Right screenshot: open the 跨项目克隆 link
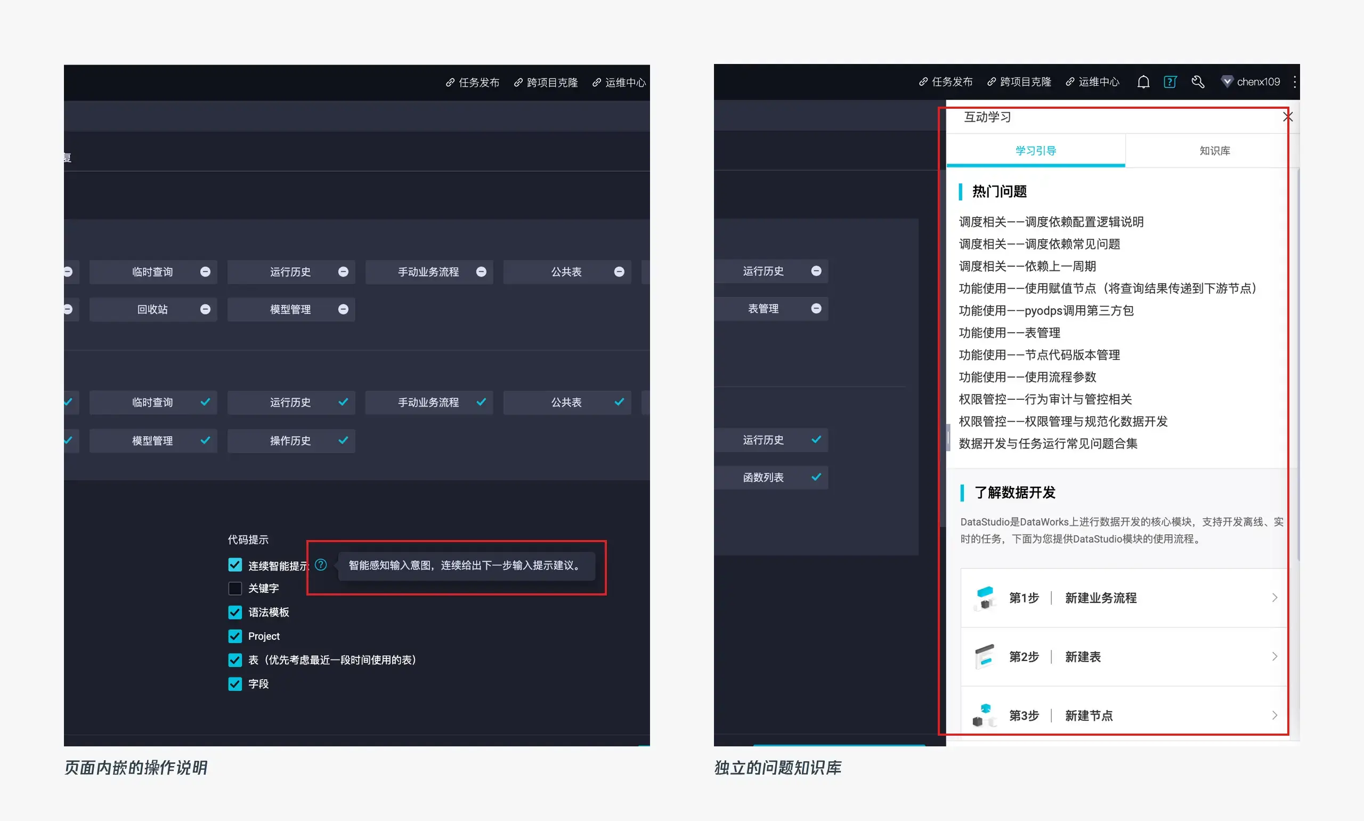The height and width of the screenshot is (821, 1364). [1019, 82]
